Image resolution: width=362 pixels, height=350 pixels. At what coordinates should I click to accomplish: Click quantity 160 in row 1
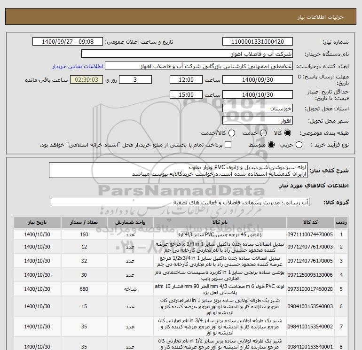pos(84,234)
